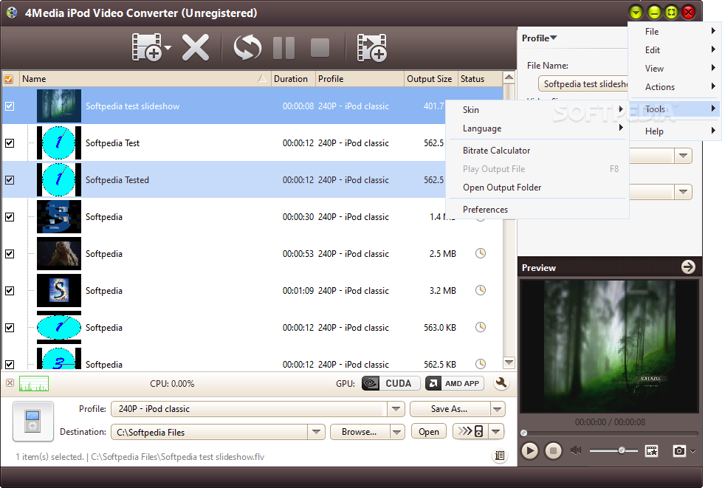The image size is (722, 488).
Task: Close the CPU usage graph panel
Action: coord(10,382)
